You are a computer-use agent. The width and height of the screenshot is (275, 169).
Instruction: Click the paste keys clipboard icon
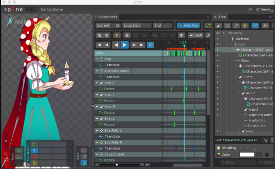(181, 36)
